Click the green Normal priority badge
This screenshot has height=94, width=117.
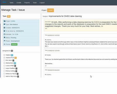14,44
